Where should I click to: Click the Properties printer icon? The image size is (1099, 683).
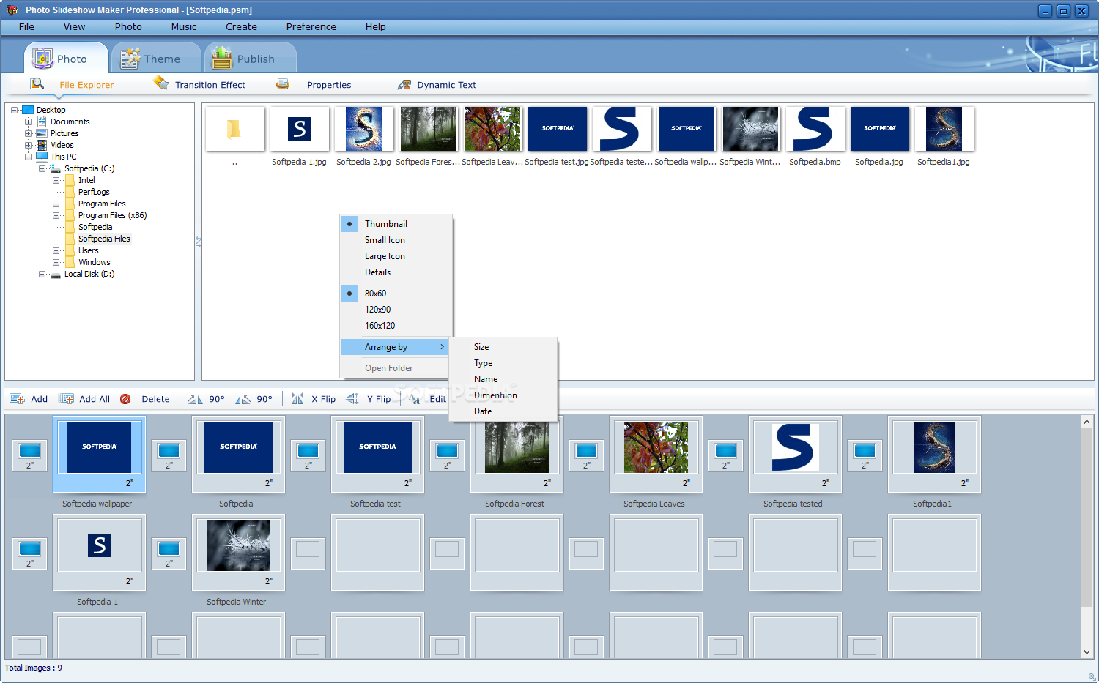coord(283,84)
